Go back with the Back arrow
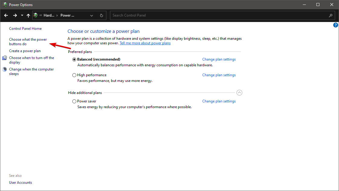Viewport: 339px width, 191px height. click(x=6, y=15)
